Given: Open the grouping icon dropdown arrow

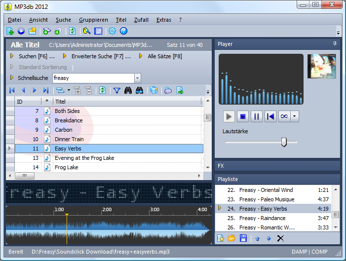Looking at the screenshot, I should pos(69,90).
